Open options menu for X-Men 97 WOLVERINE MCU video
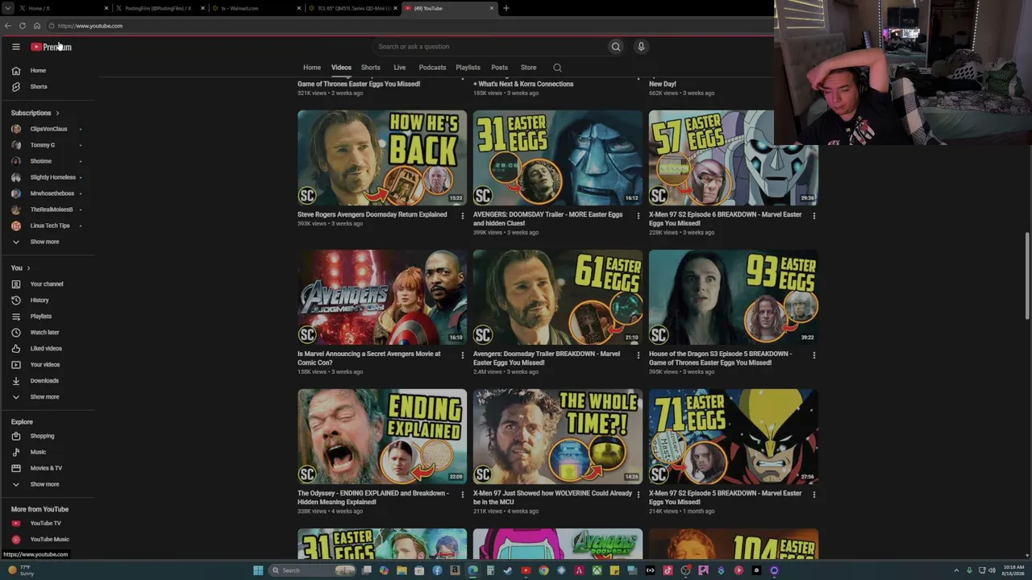 639,495
